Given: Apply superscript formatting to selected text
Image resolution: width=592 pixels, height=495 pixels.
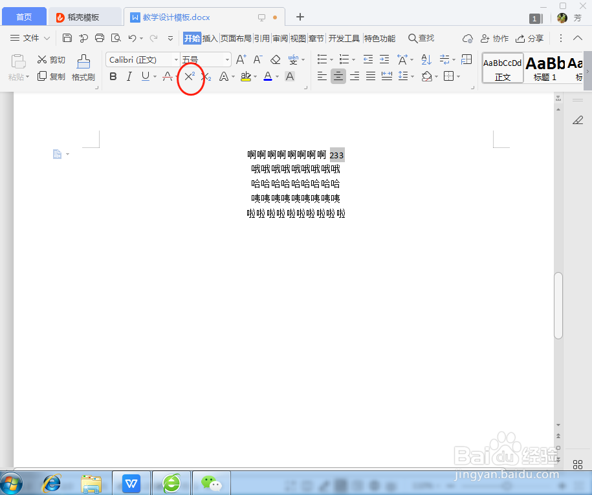Looking at the screenshot, I should click(x=190, y=76).
